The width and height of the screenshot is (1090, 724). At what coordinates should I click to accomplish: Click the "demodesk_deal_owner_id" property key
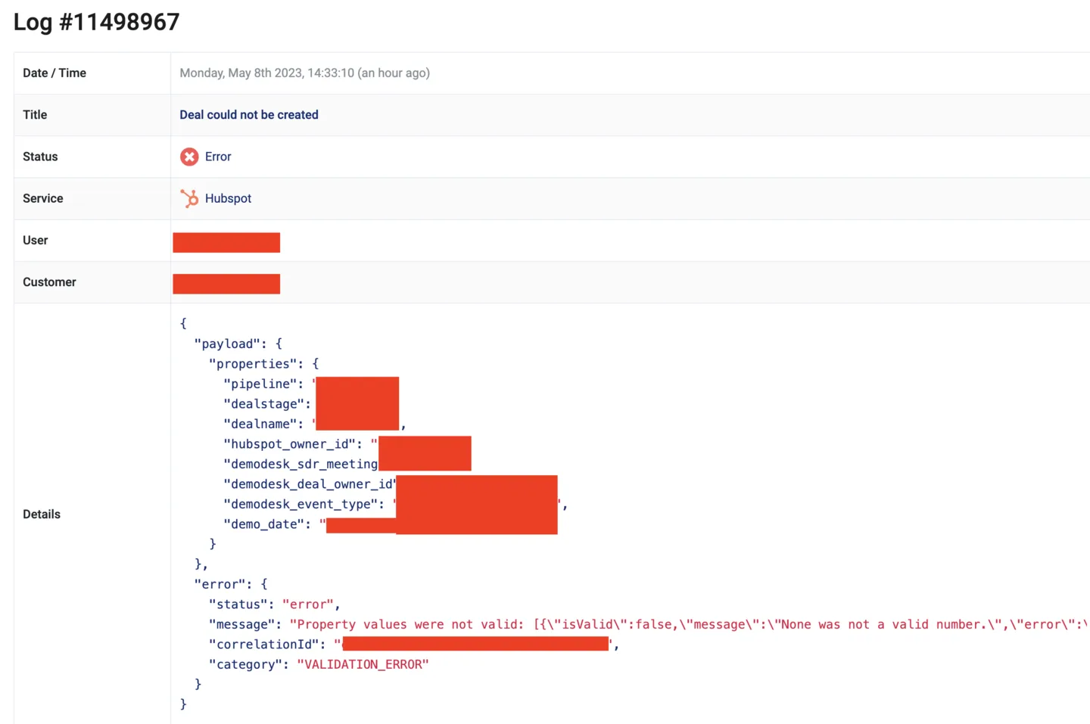point(310,484)
